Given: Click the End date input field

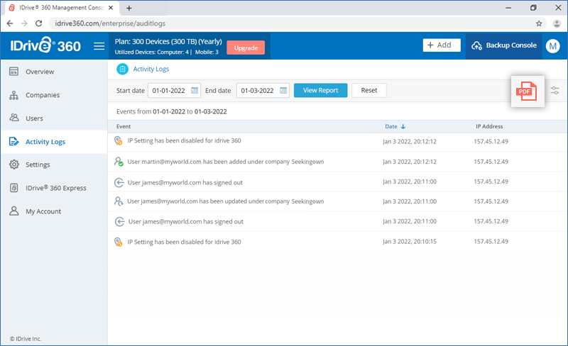Looking at the screenshot, I should tap(263, 91).
